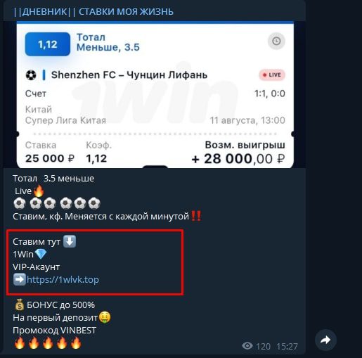
Task: Click the forward share arrow button
Action: [x=325, y=340]
